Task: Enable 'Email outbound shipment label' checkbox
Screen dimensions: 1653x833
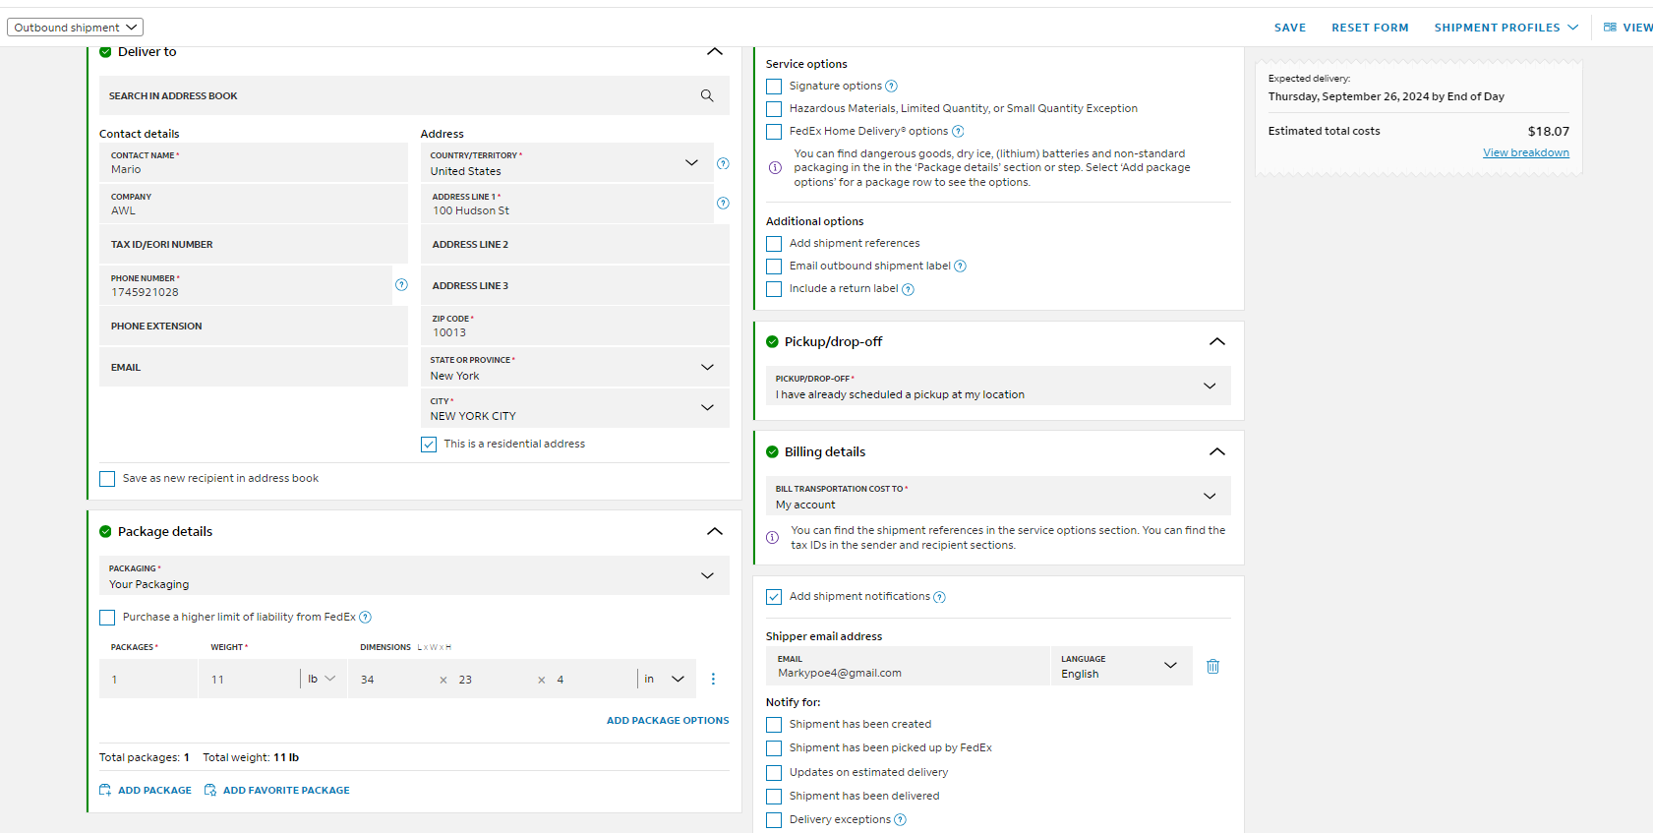Action: pyautogui.click(x=774, y=267)
